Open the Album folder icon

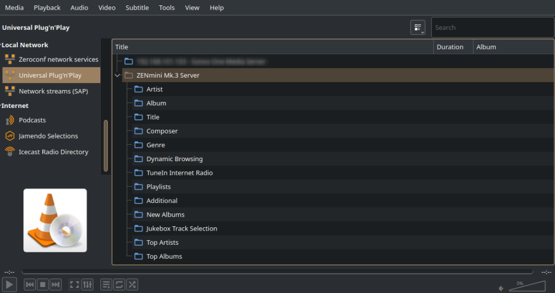139,103
